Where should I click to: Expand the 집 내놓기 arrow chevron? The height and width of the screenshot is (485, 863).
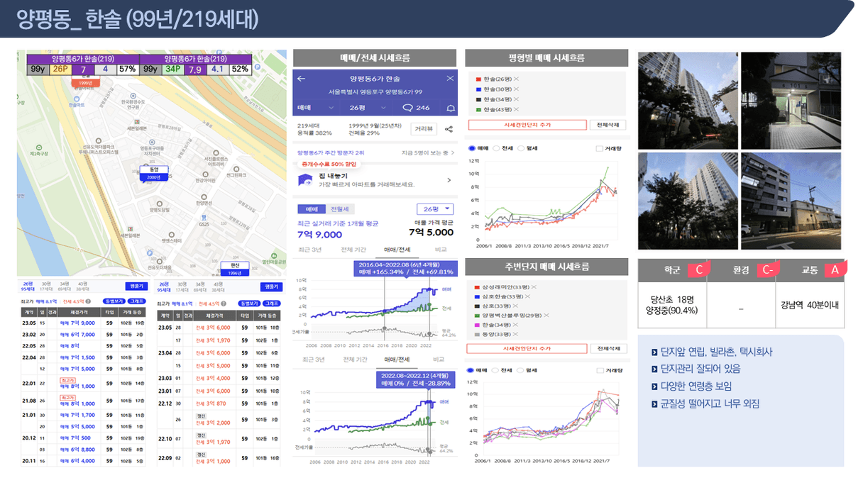pyautogui.click(x=449, y=180)
